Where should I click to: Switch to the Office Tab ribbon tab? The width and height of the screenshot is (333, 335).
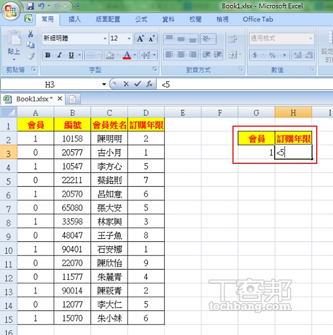coord(258,19)
